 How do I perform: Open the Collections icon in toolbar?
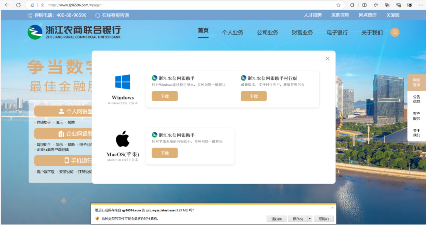pos(387,5)
